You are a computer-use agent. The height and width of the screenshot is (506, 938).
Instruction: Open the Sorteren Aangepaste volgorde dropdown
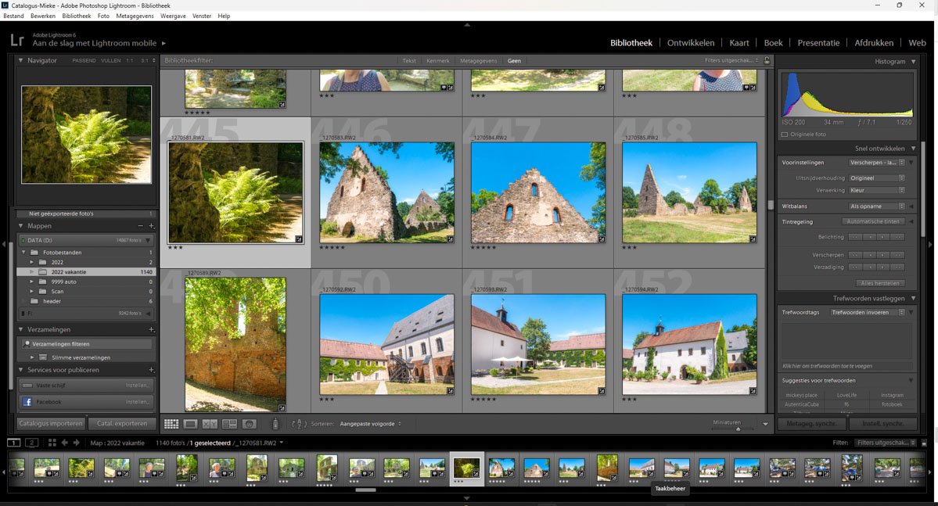[370, 424]
